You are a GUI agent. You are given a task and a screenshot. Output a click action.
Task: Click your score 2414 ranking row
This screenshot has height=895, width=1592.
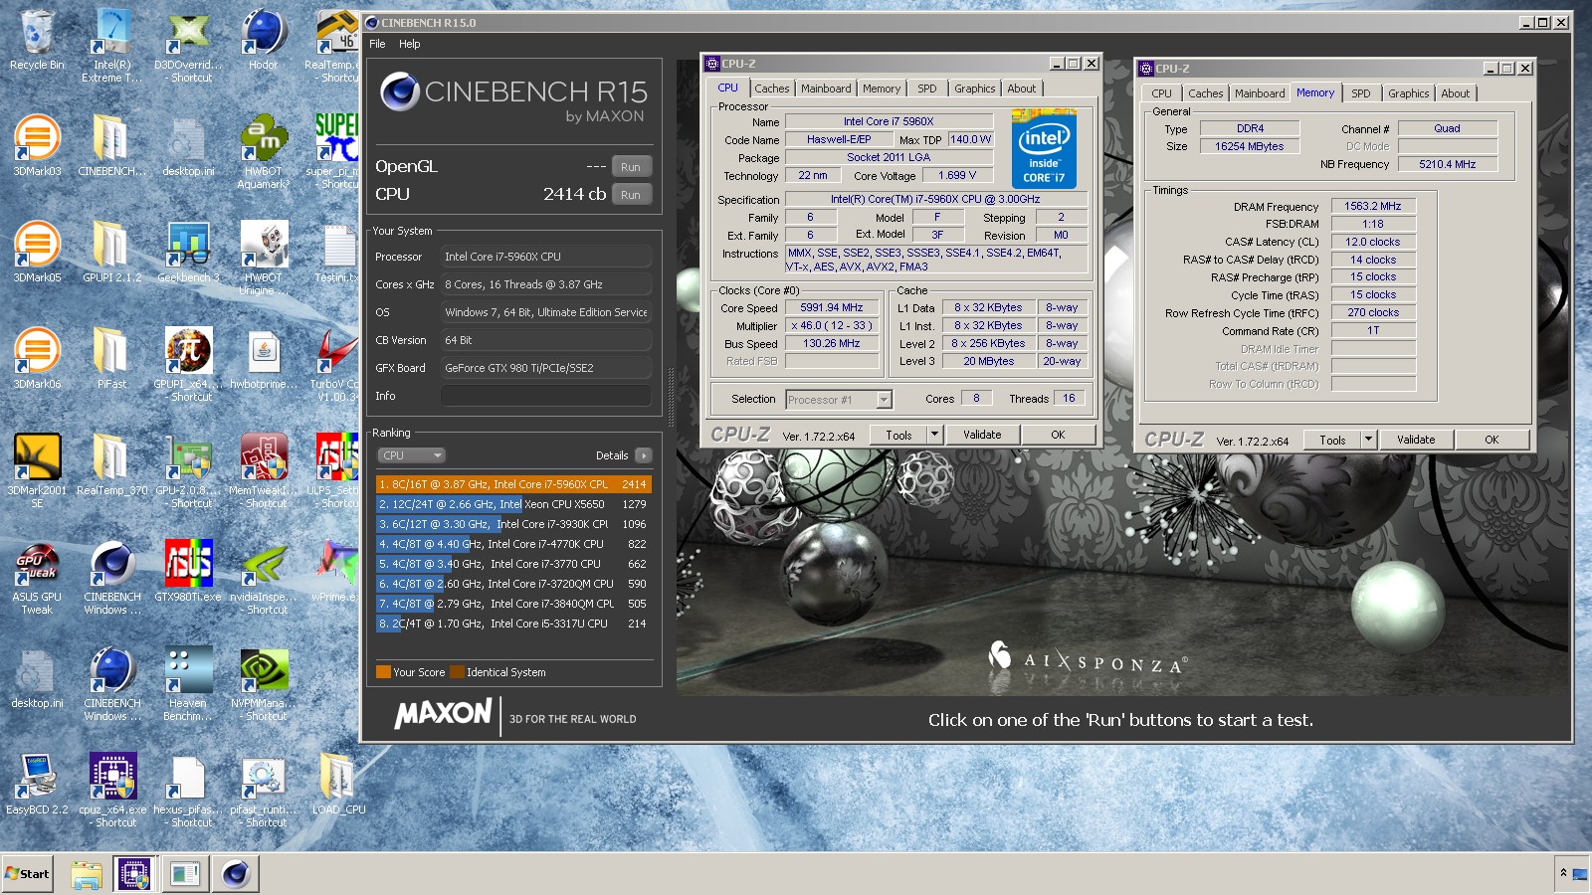coord(513,484)
